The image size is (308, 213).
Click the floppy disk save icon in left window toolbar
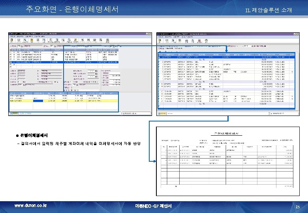[38, 40]
